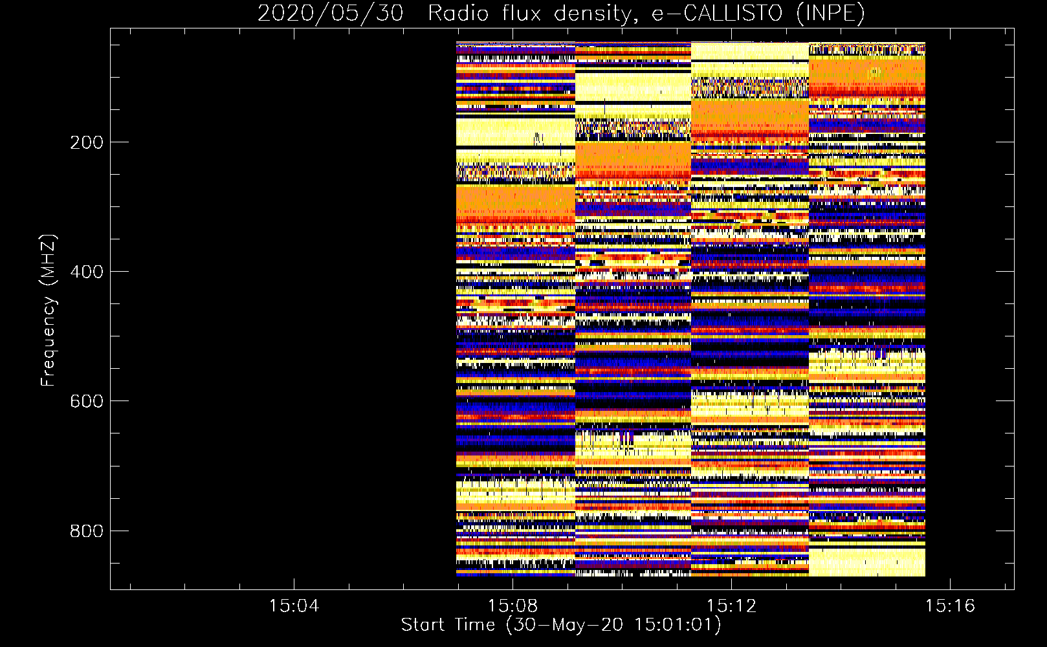Click the 15:12 time tick label
This screenshot has height=647, width=1047.
(731, 606)
